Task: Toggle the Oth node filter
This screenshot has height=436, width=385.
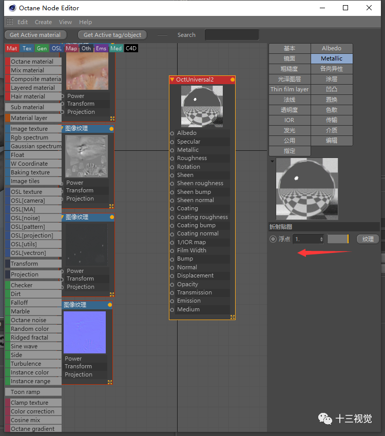Action: tap(86, 48)
